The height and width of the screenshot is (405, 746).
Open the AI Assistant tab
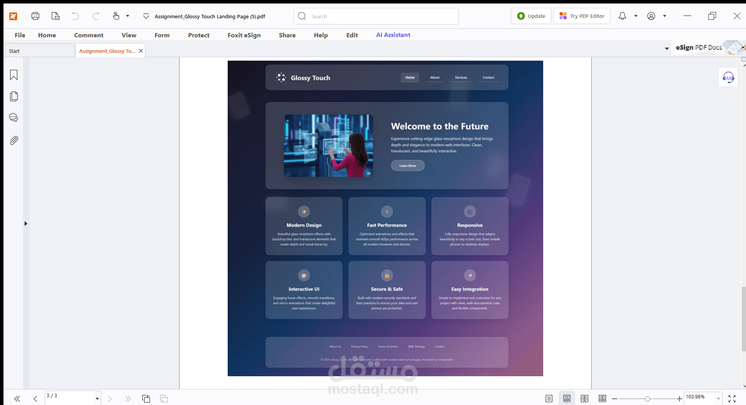[x=393, y=35]
